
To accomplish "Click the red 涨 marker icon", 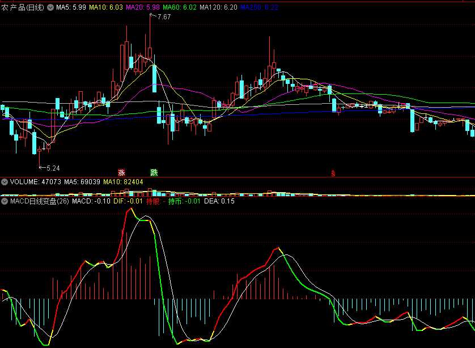I will (121, 173).
